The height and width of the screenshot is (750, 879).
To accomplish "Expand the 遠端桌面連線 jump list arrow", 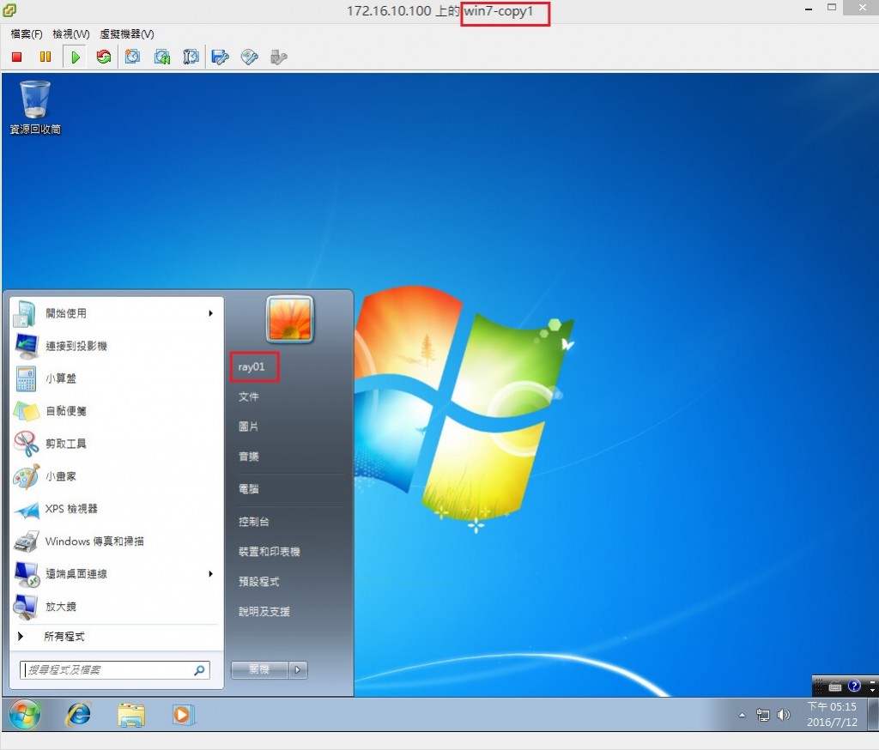I will 211,573.
